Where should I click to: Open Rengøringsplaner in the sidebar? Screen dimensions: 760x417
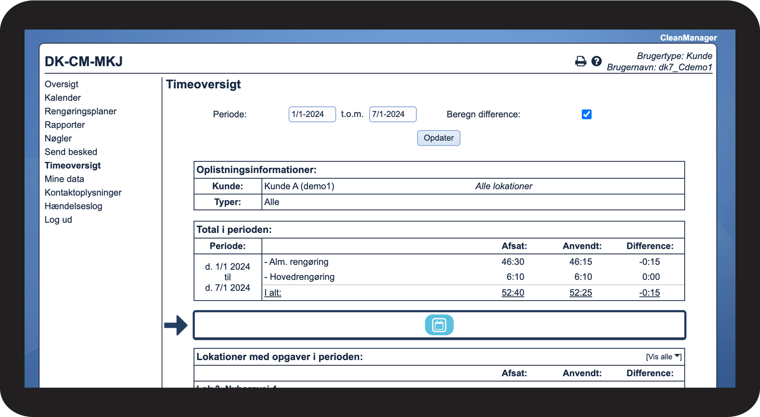(x=80, y=111)
